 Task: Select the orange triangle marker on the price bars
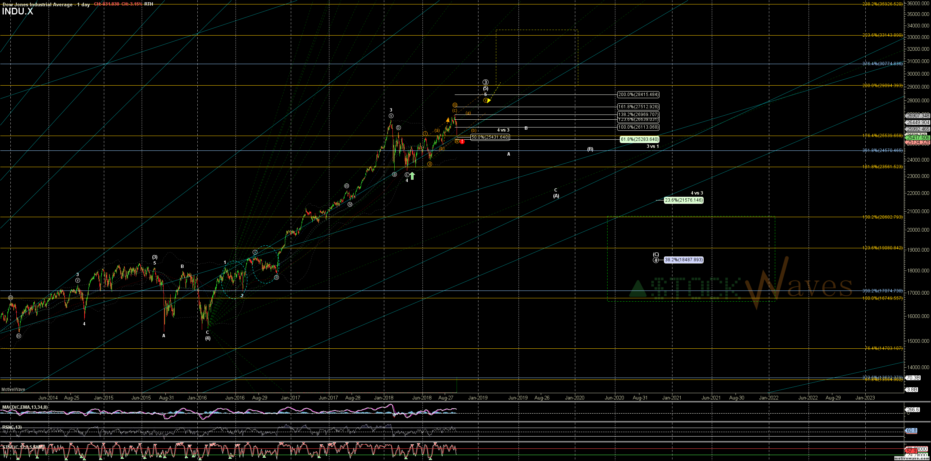pyautogui.click(x=448, y=120)
